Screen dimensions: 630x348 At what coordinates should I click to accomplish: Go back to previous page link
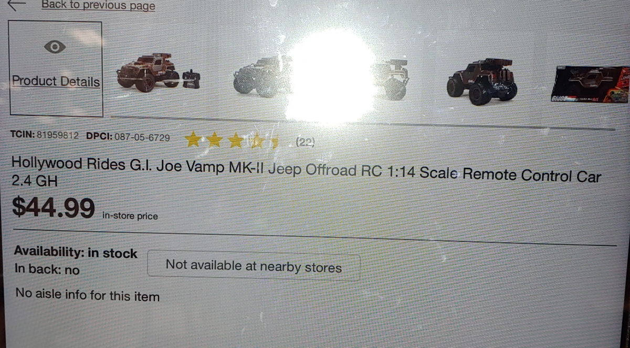click(98, 6)
